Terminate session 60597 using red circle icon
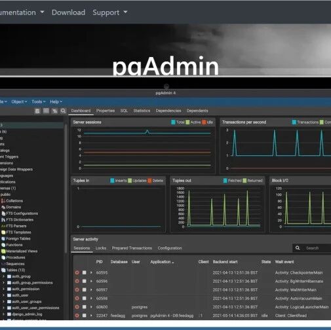 [77, 290]
